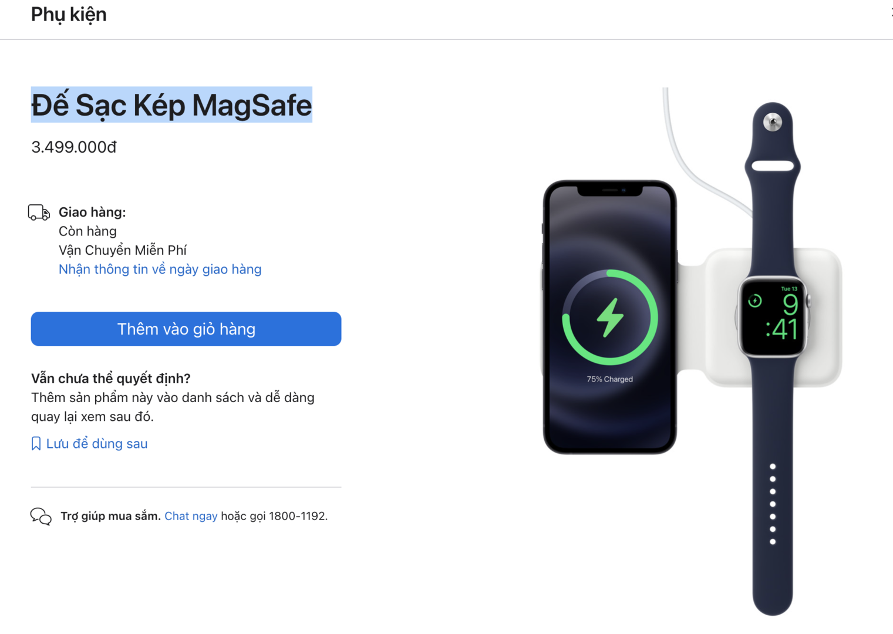Image resolution: width=893 pixels, height=634 pixels.
Task: Click the iPhone product image
Action: coord(609,317)
